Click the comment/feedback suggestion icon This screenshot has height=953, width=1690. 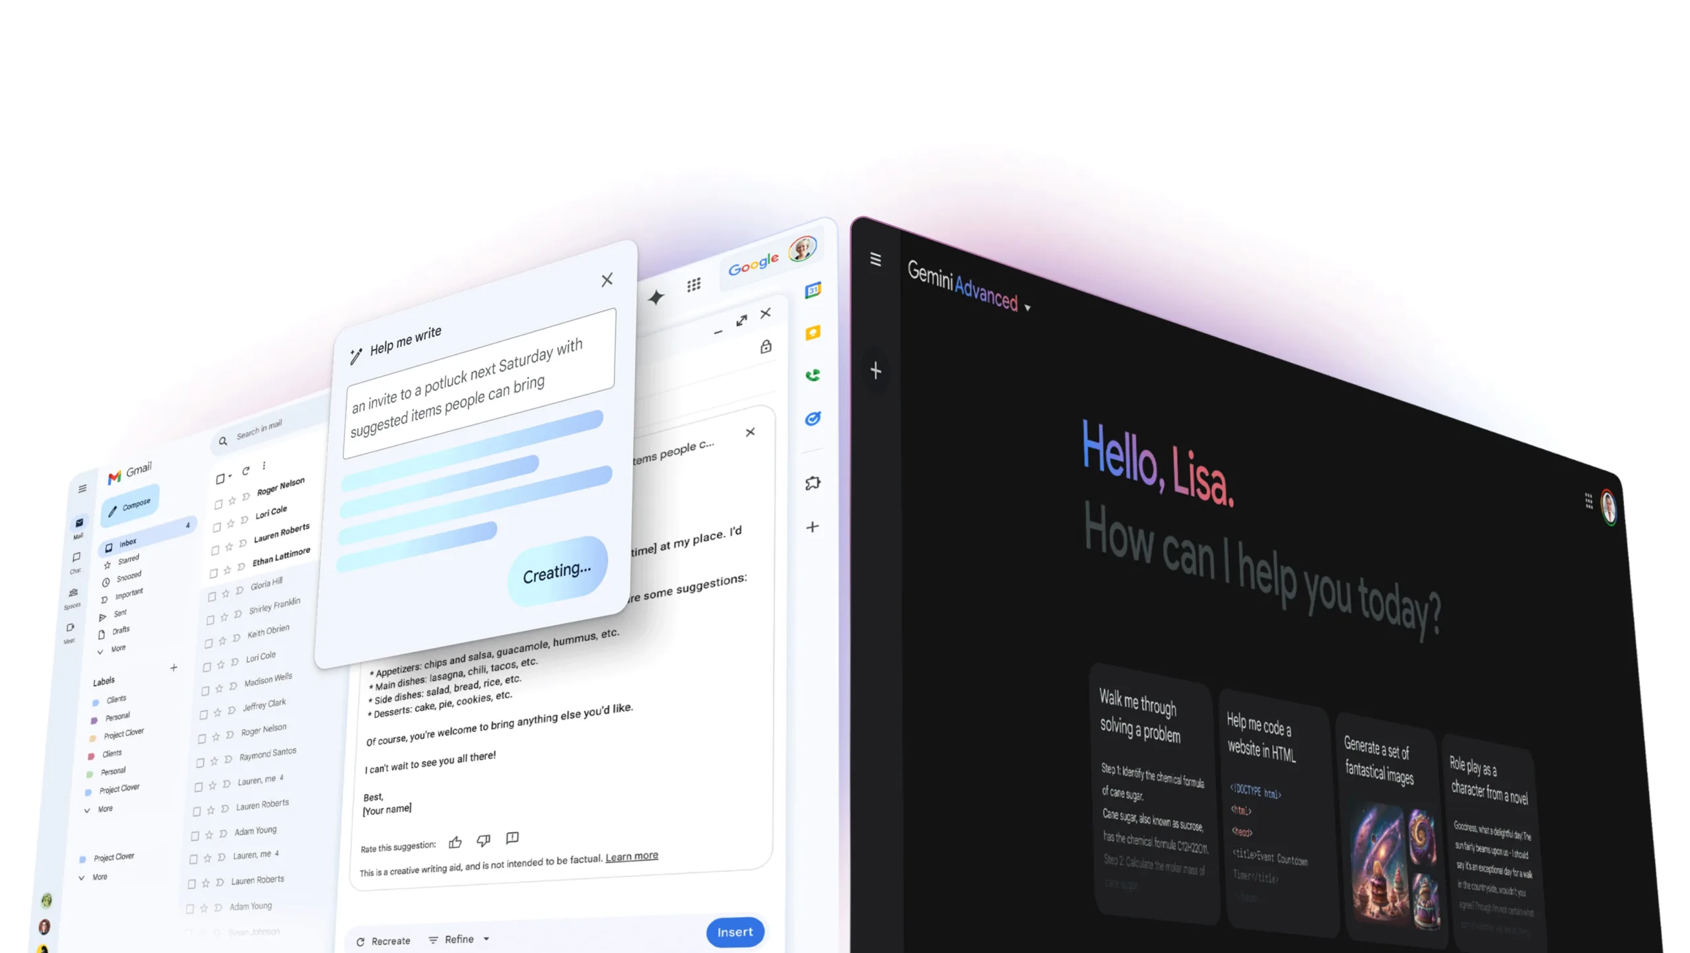[x=513, y=838]
